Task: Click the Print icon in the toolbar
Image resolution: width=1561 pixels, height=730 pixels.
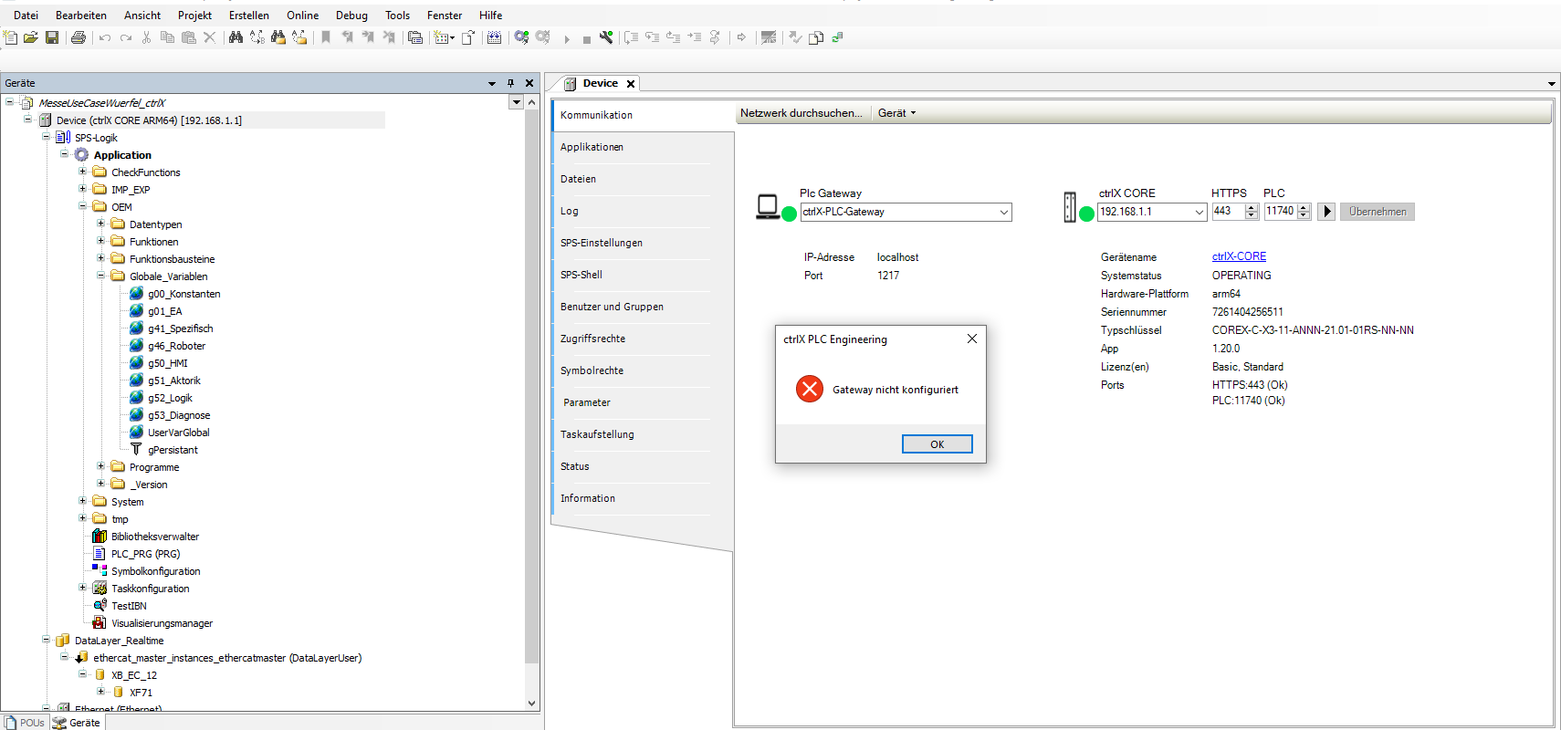Action: (79, 37)
